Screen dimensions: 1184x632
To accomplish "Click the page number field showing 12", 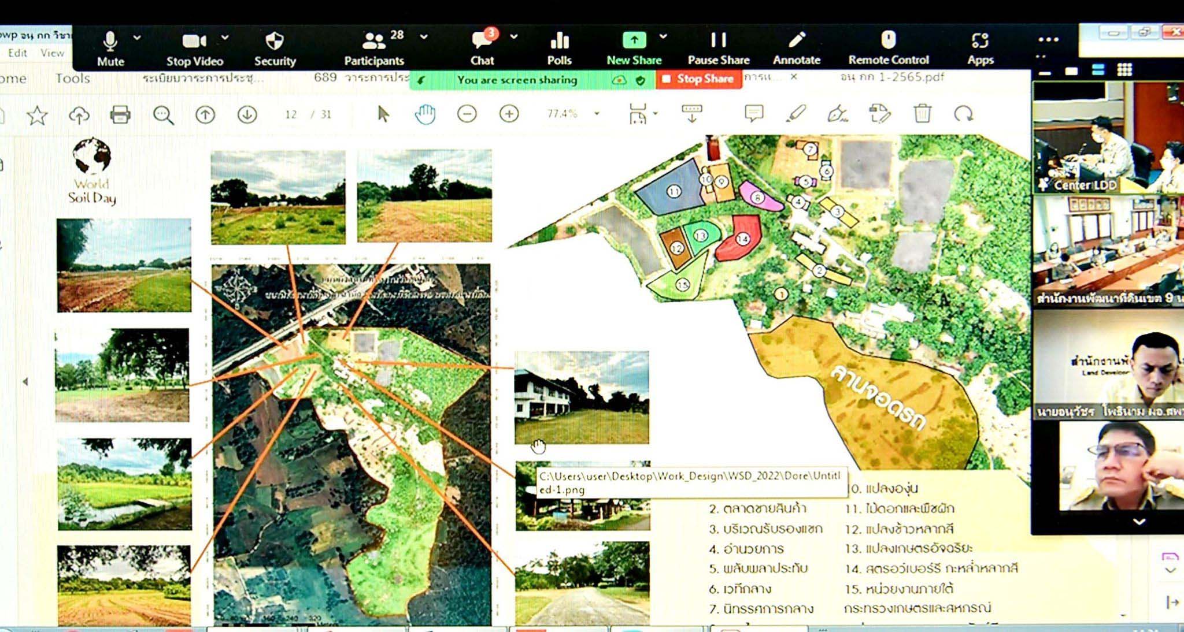I will point(291,114).
